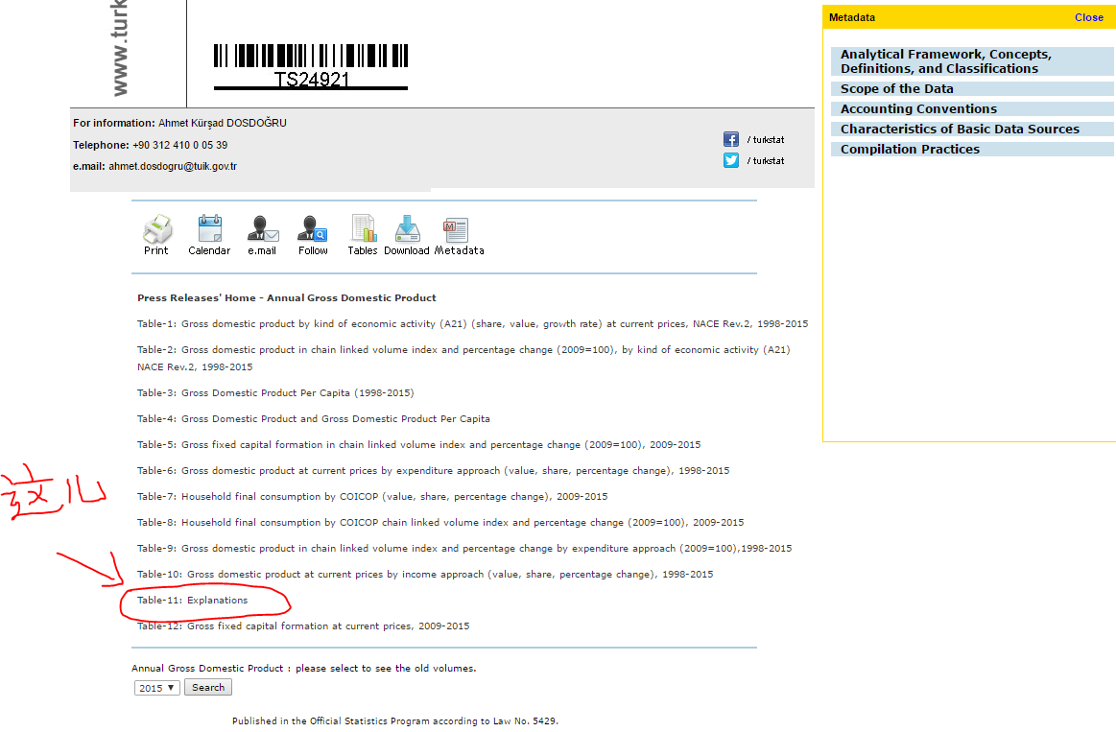This screenshot has width=1116, height=732.
Task: Open Accounting Conventions section
Action: pyautogui.click(x=972, y=108)
